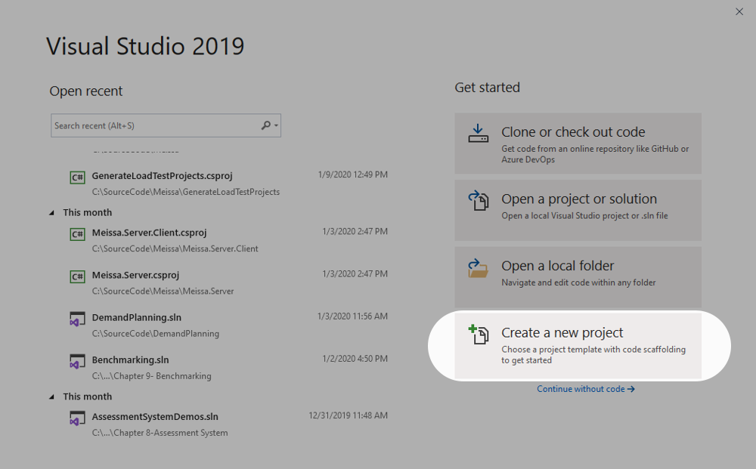Click the solution icon beside AssessmentSystemDemos.sln

click(77, 418)
